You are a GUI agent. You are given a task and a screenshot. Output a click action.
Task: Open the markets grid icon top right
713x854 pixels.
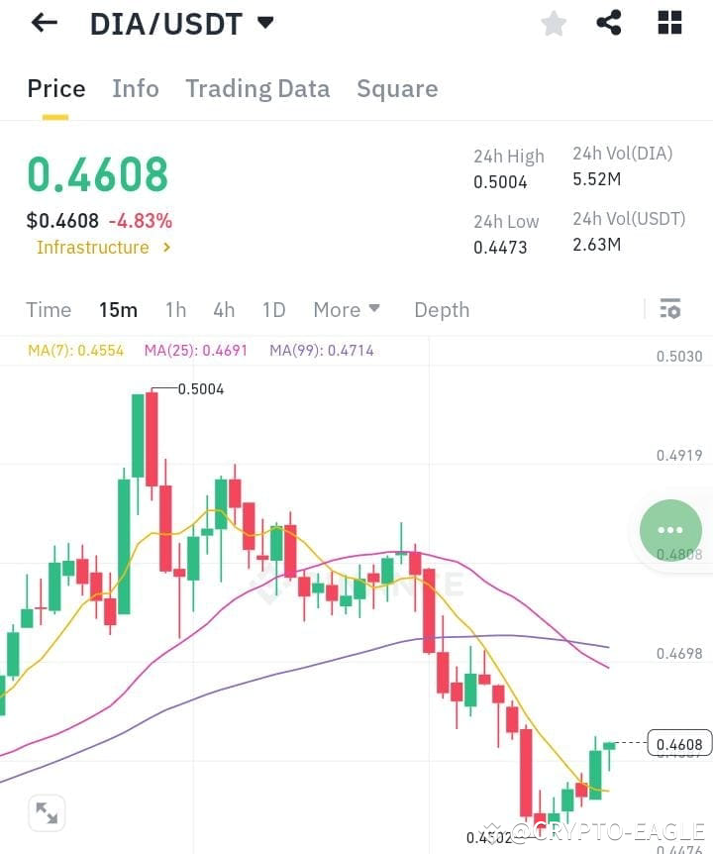(x=669, y=24)
